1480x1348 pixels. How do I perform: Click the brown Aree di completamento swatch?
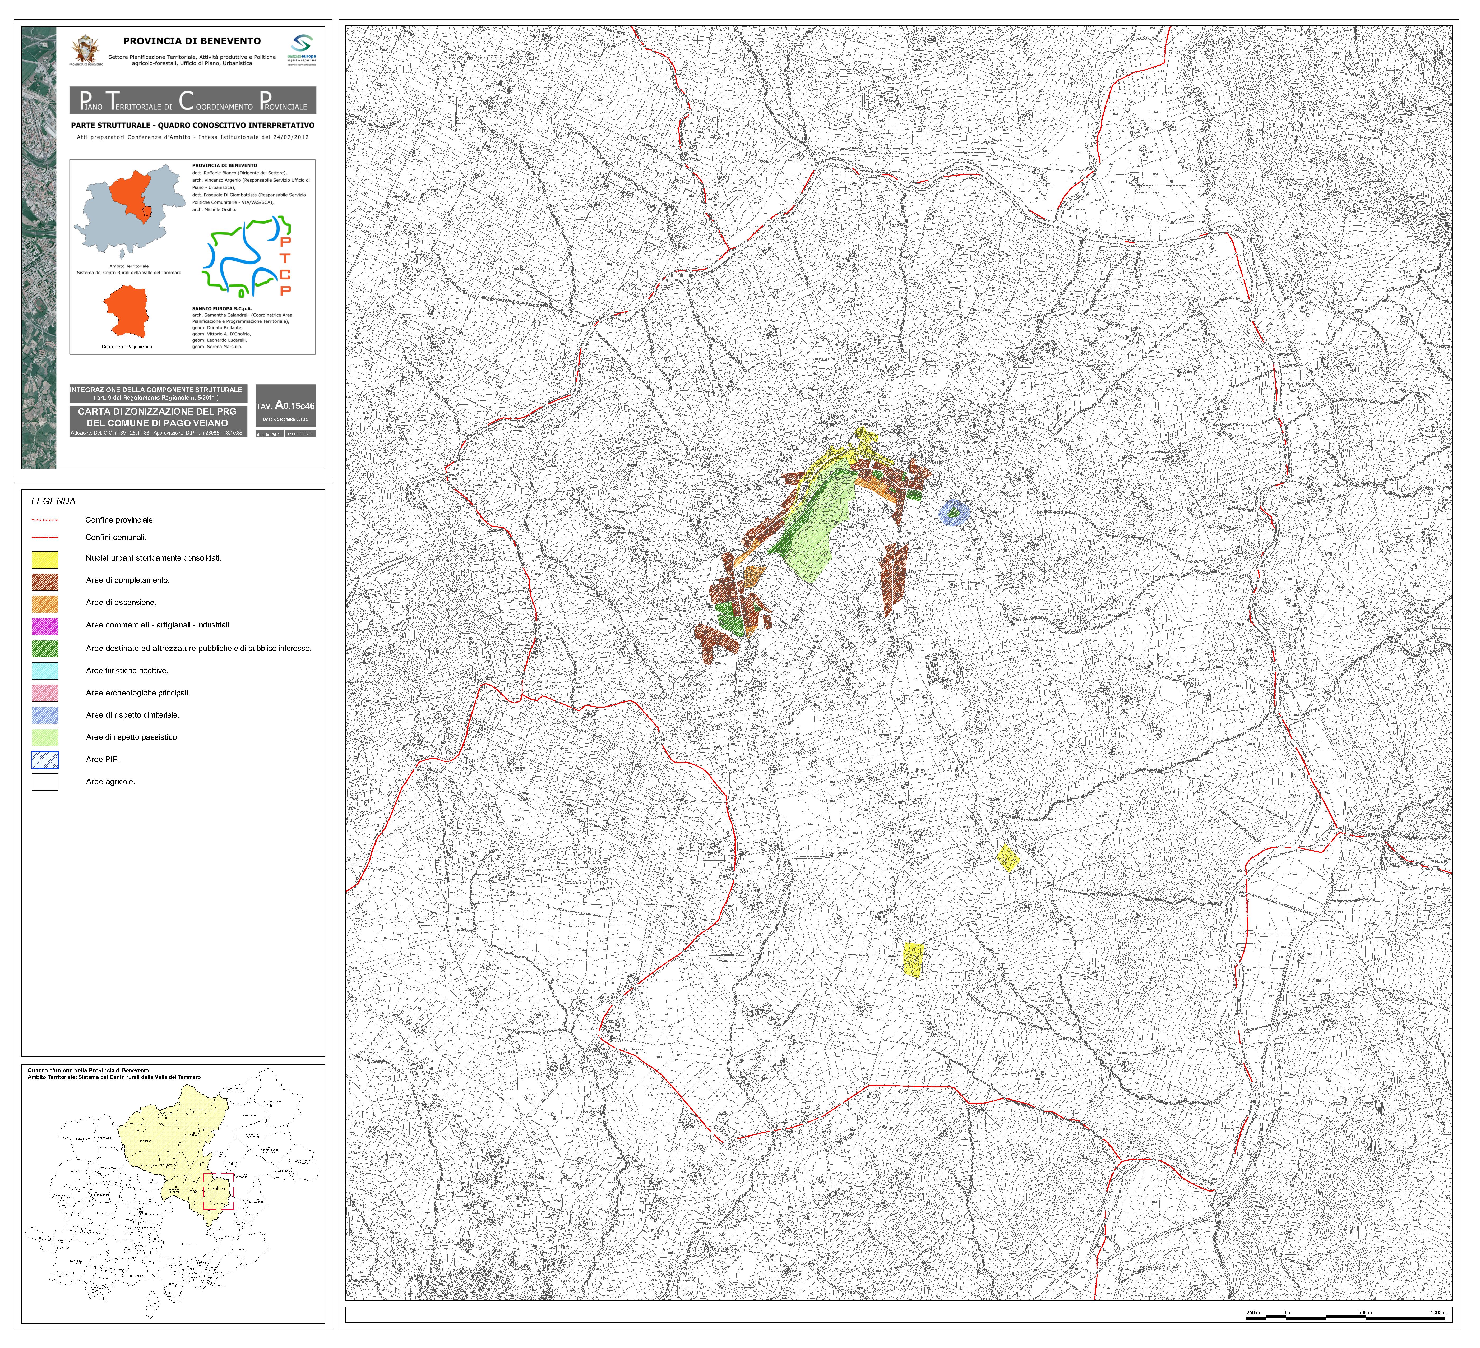point(45,582)
